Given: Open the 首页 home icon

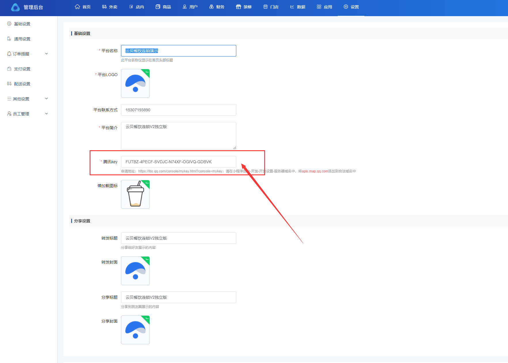Looking at the screenshot, I should point(77,7).
